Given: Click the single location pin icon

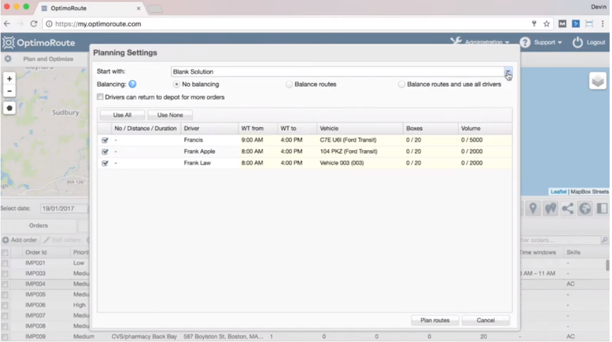Looking at the screenshot, I should (532, 209).
